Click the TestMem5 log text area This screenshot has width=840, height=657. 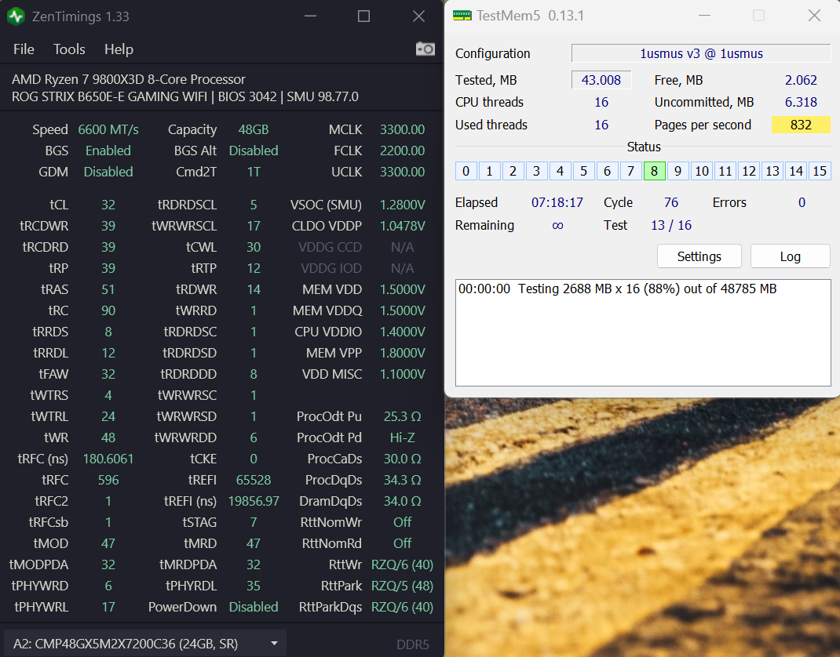pos(643,332)
